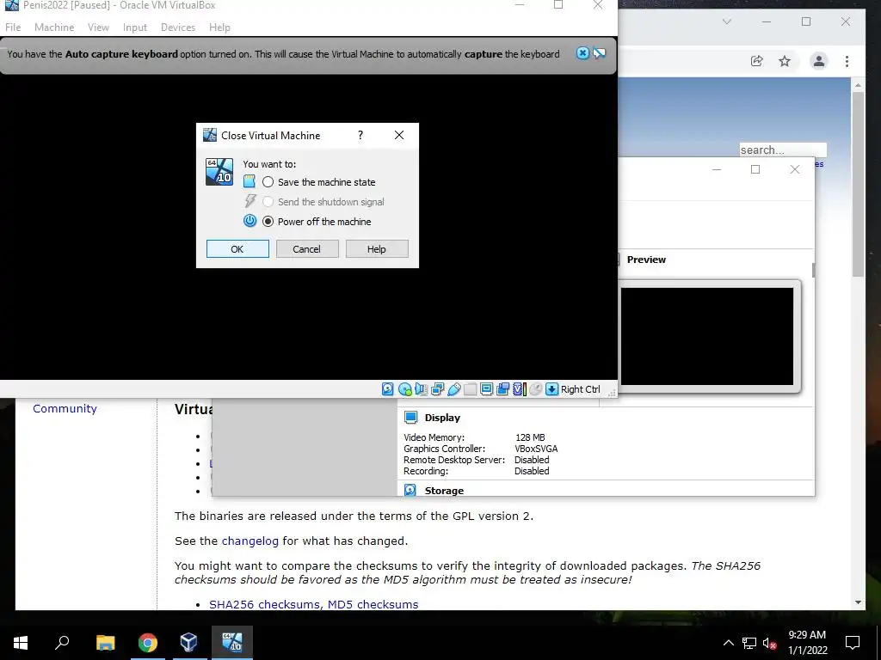
Task: Open taskbar search magnifier
Action: [62, 643]
